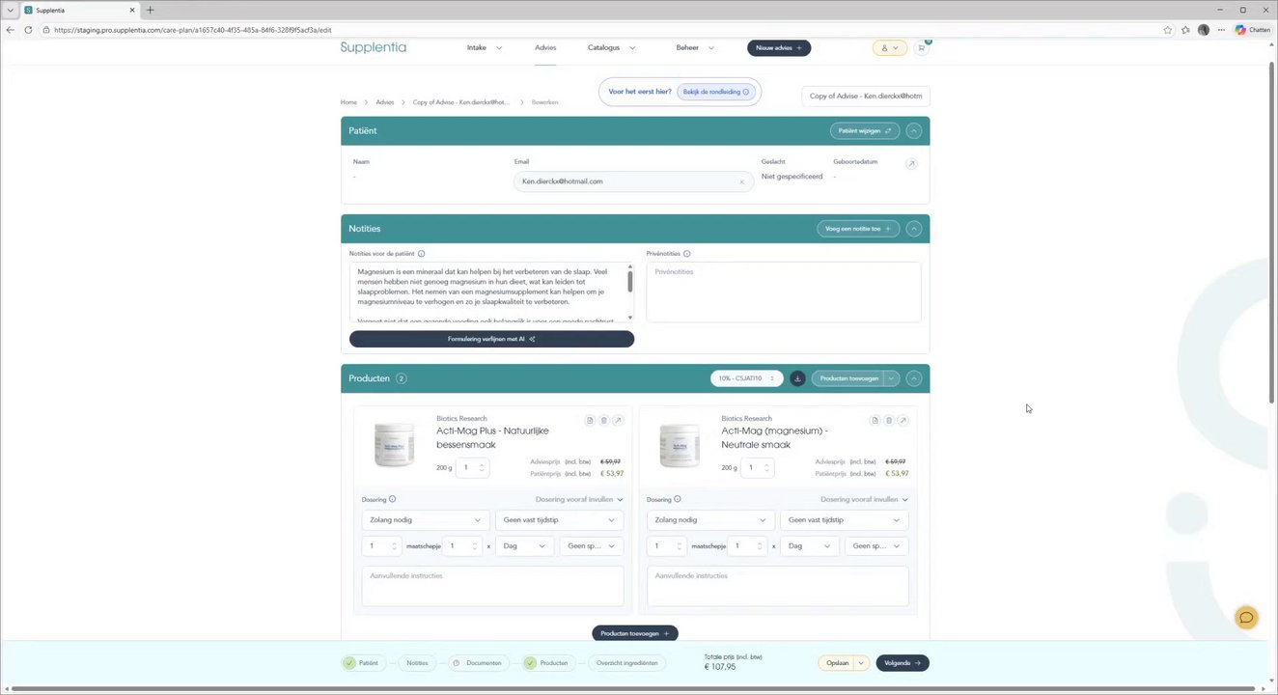Open Acti-Mag (magnesium) product link arrow
The image size is (1278, 695).
point(903,420)
